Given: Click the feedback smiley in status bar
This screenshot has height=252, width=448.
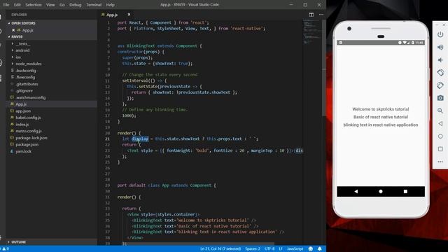Looking at the screenshot, I should tap(311, 249).
